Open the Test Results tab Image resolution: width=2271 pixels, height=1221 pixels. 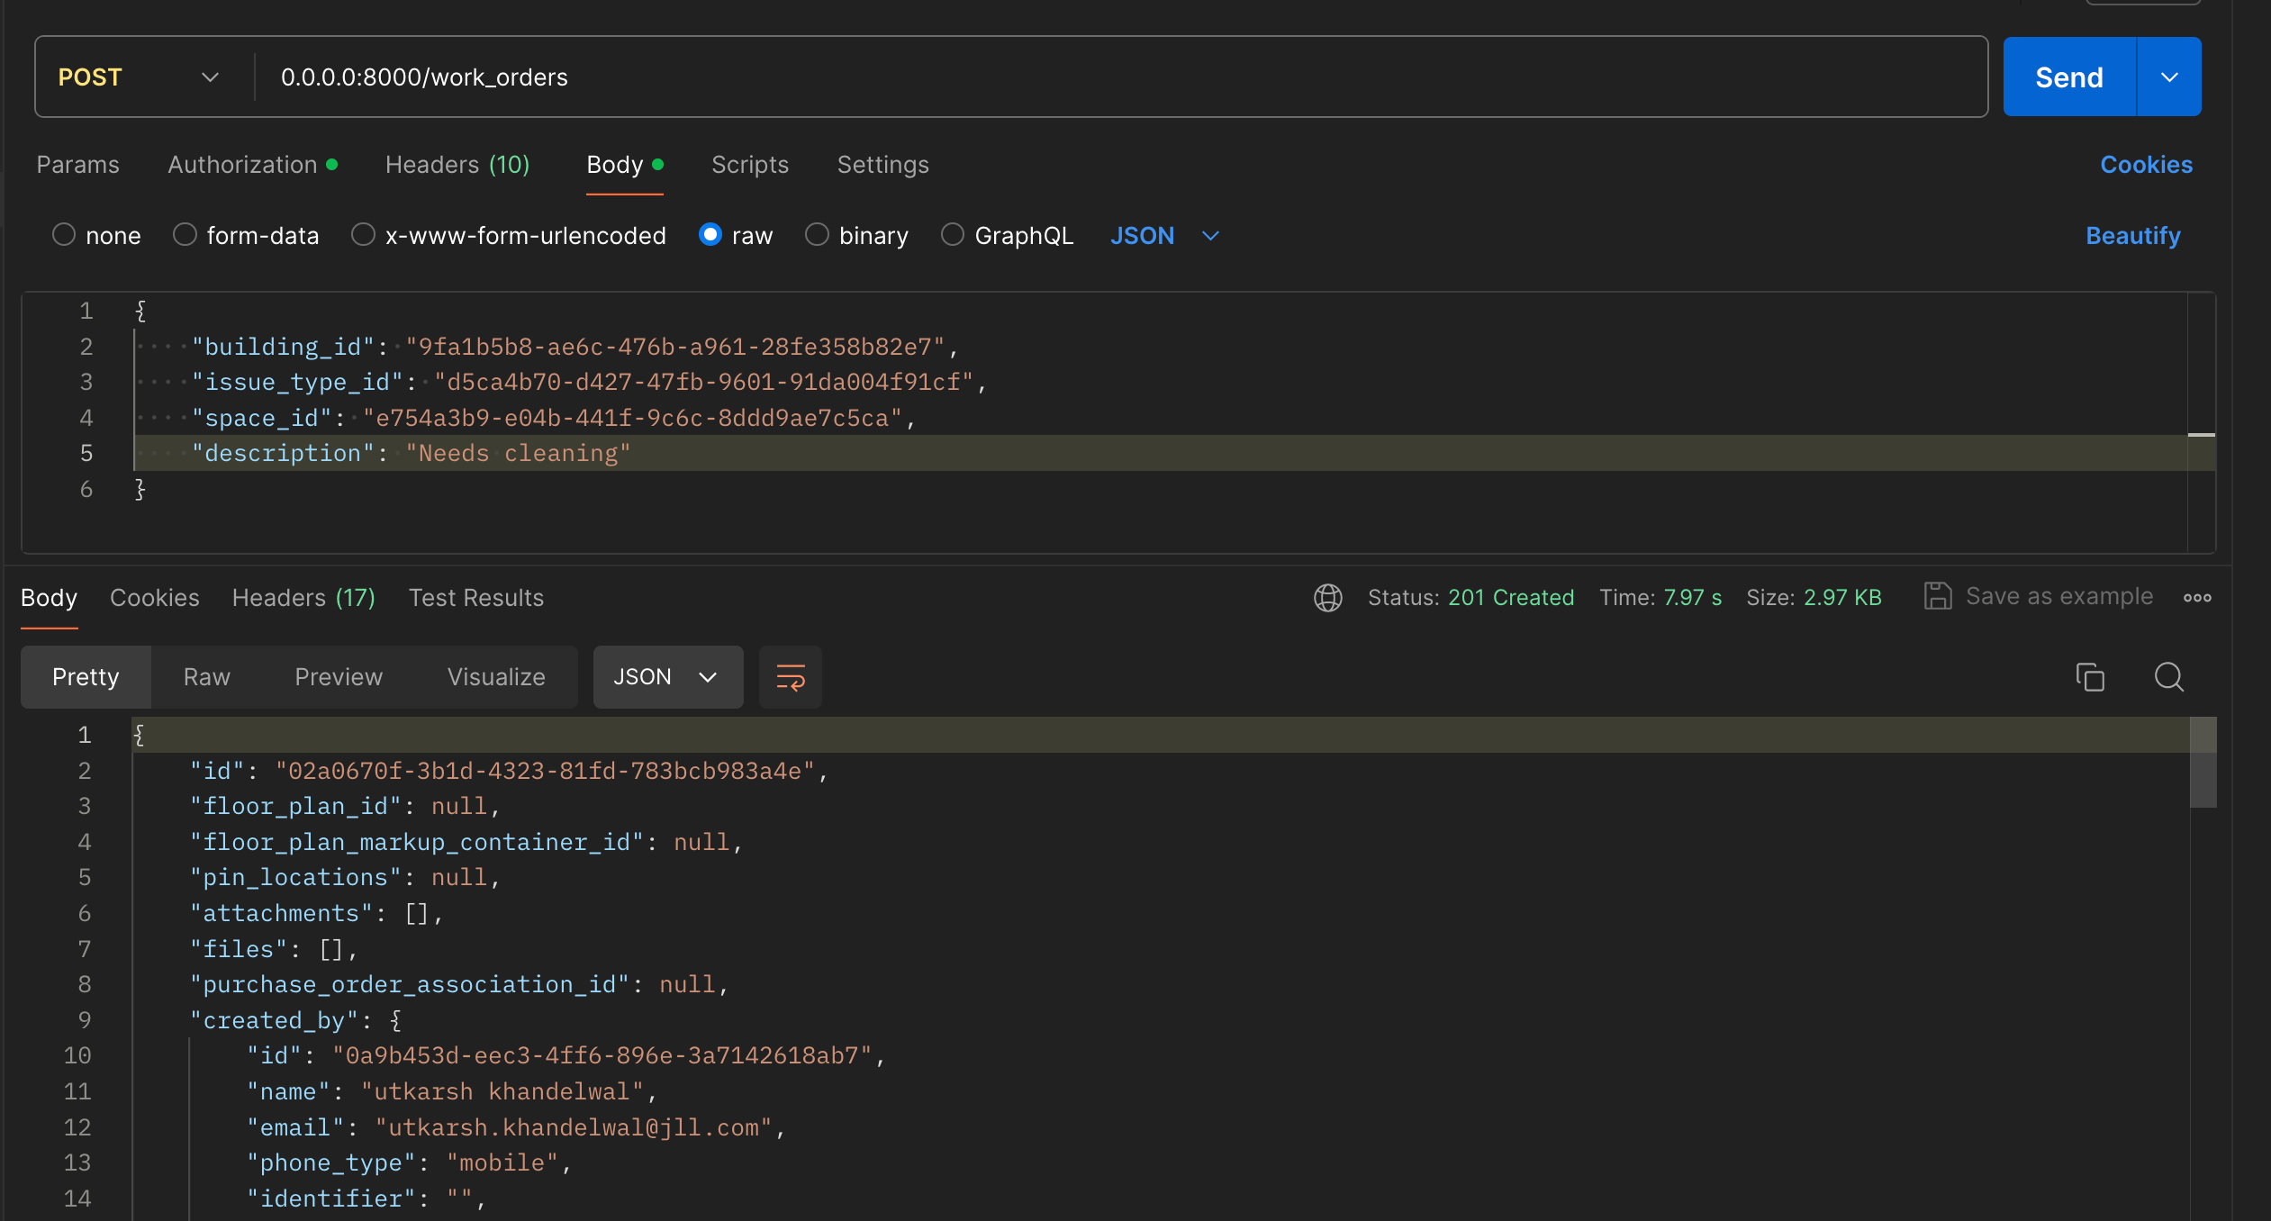[476, 598]
